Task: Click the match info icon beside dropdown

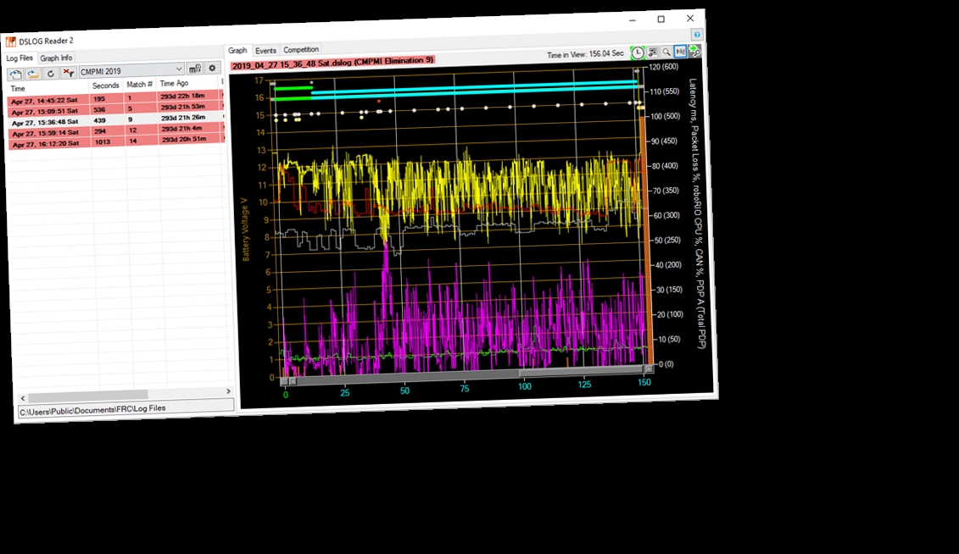Action: coord(194,69)
